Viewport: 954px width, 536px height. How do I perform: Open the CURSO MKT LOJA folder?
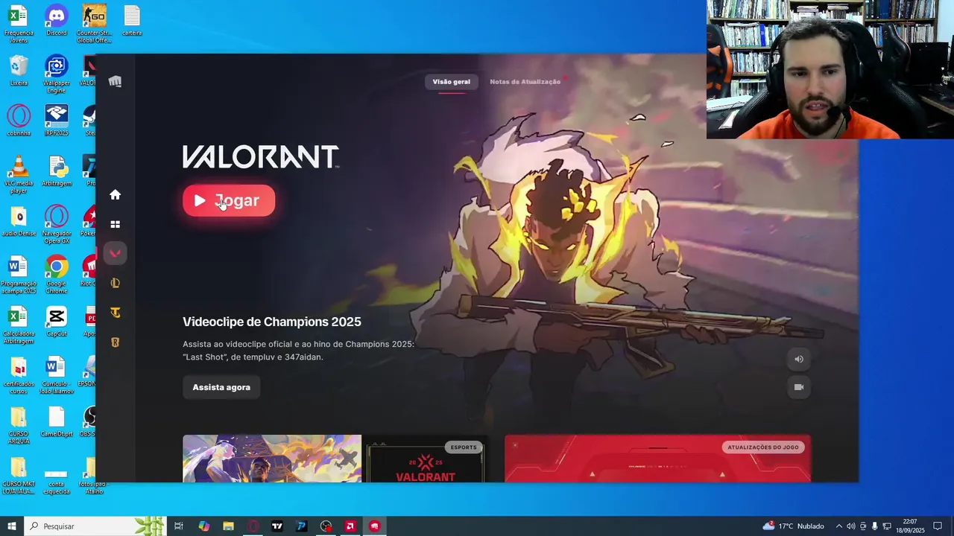19,476
